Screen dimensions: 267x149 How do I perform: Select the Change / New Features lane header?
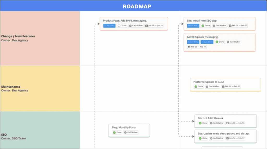click(18, 36)
